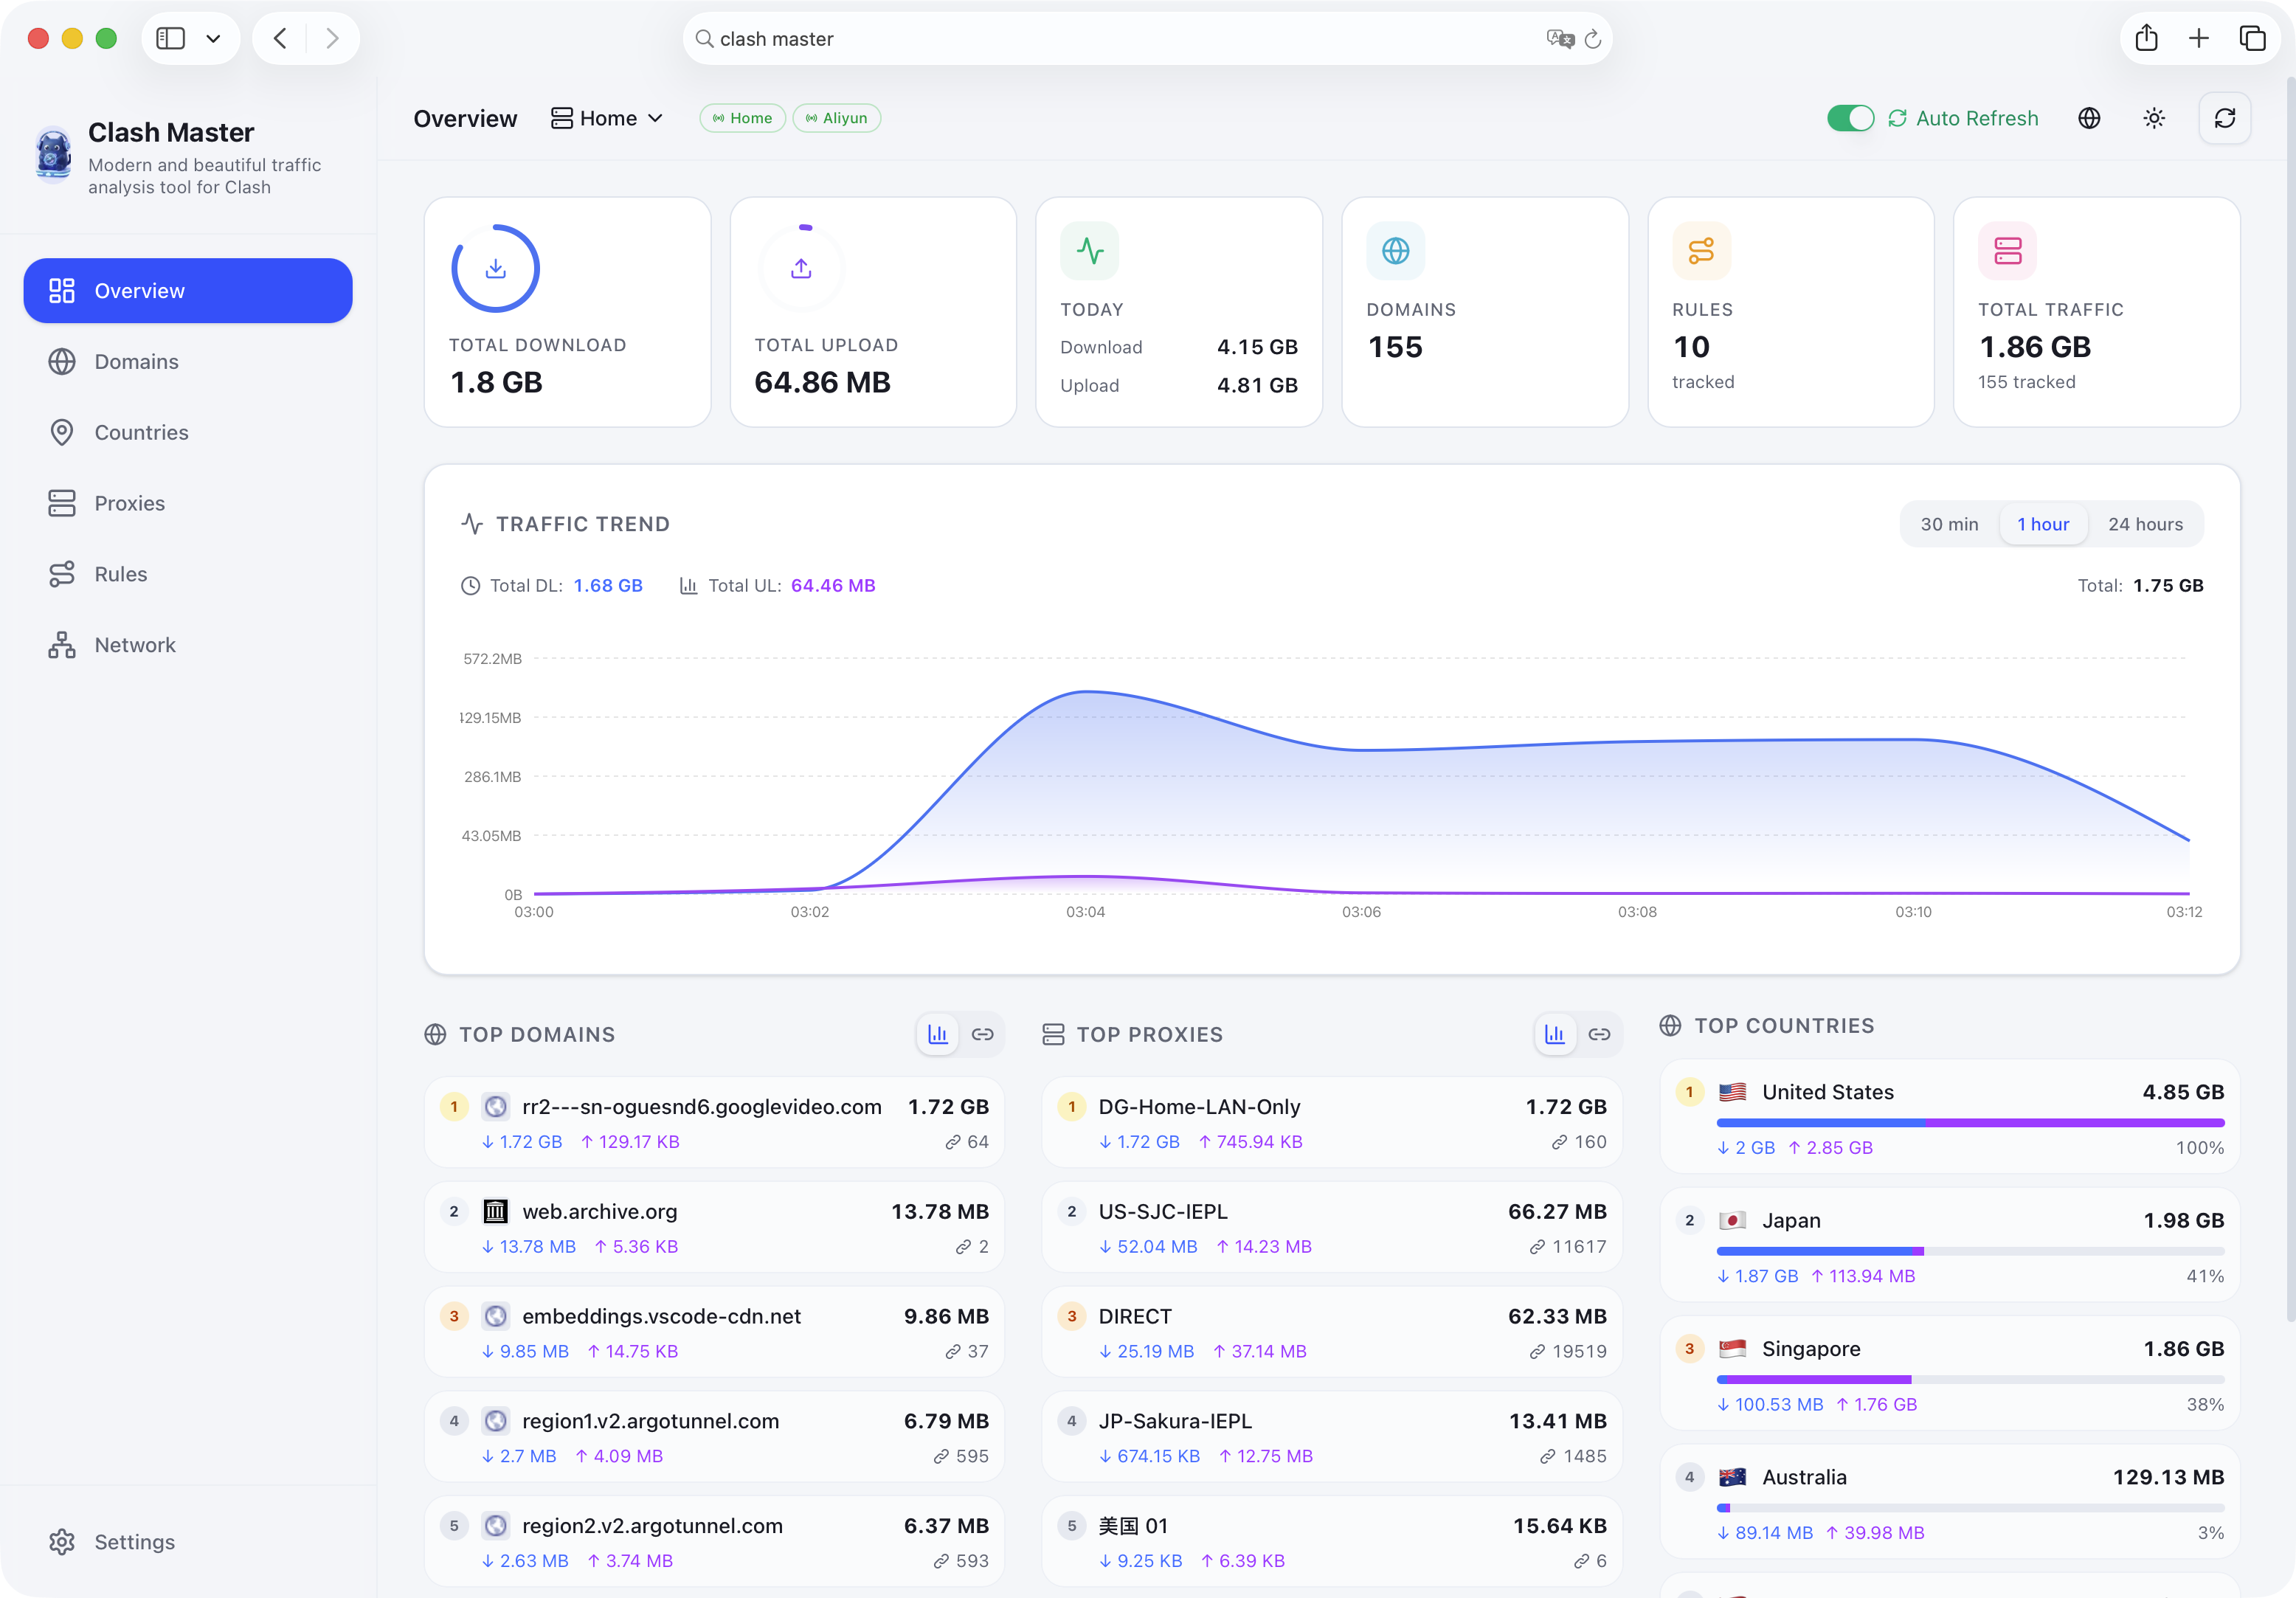Select the 24 hours time range
The height and width of the screenshot is (1598, 2296).
coord(2145,524)
